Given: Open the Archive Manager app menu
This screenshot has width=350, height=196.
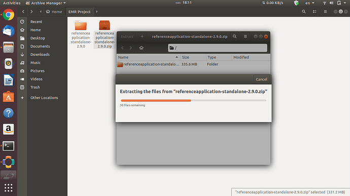Looking at the screenshot, I should tap(46, 3).
